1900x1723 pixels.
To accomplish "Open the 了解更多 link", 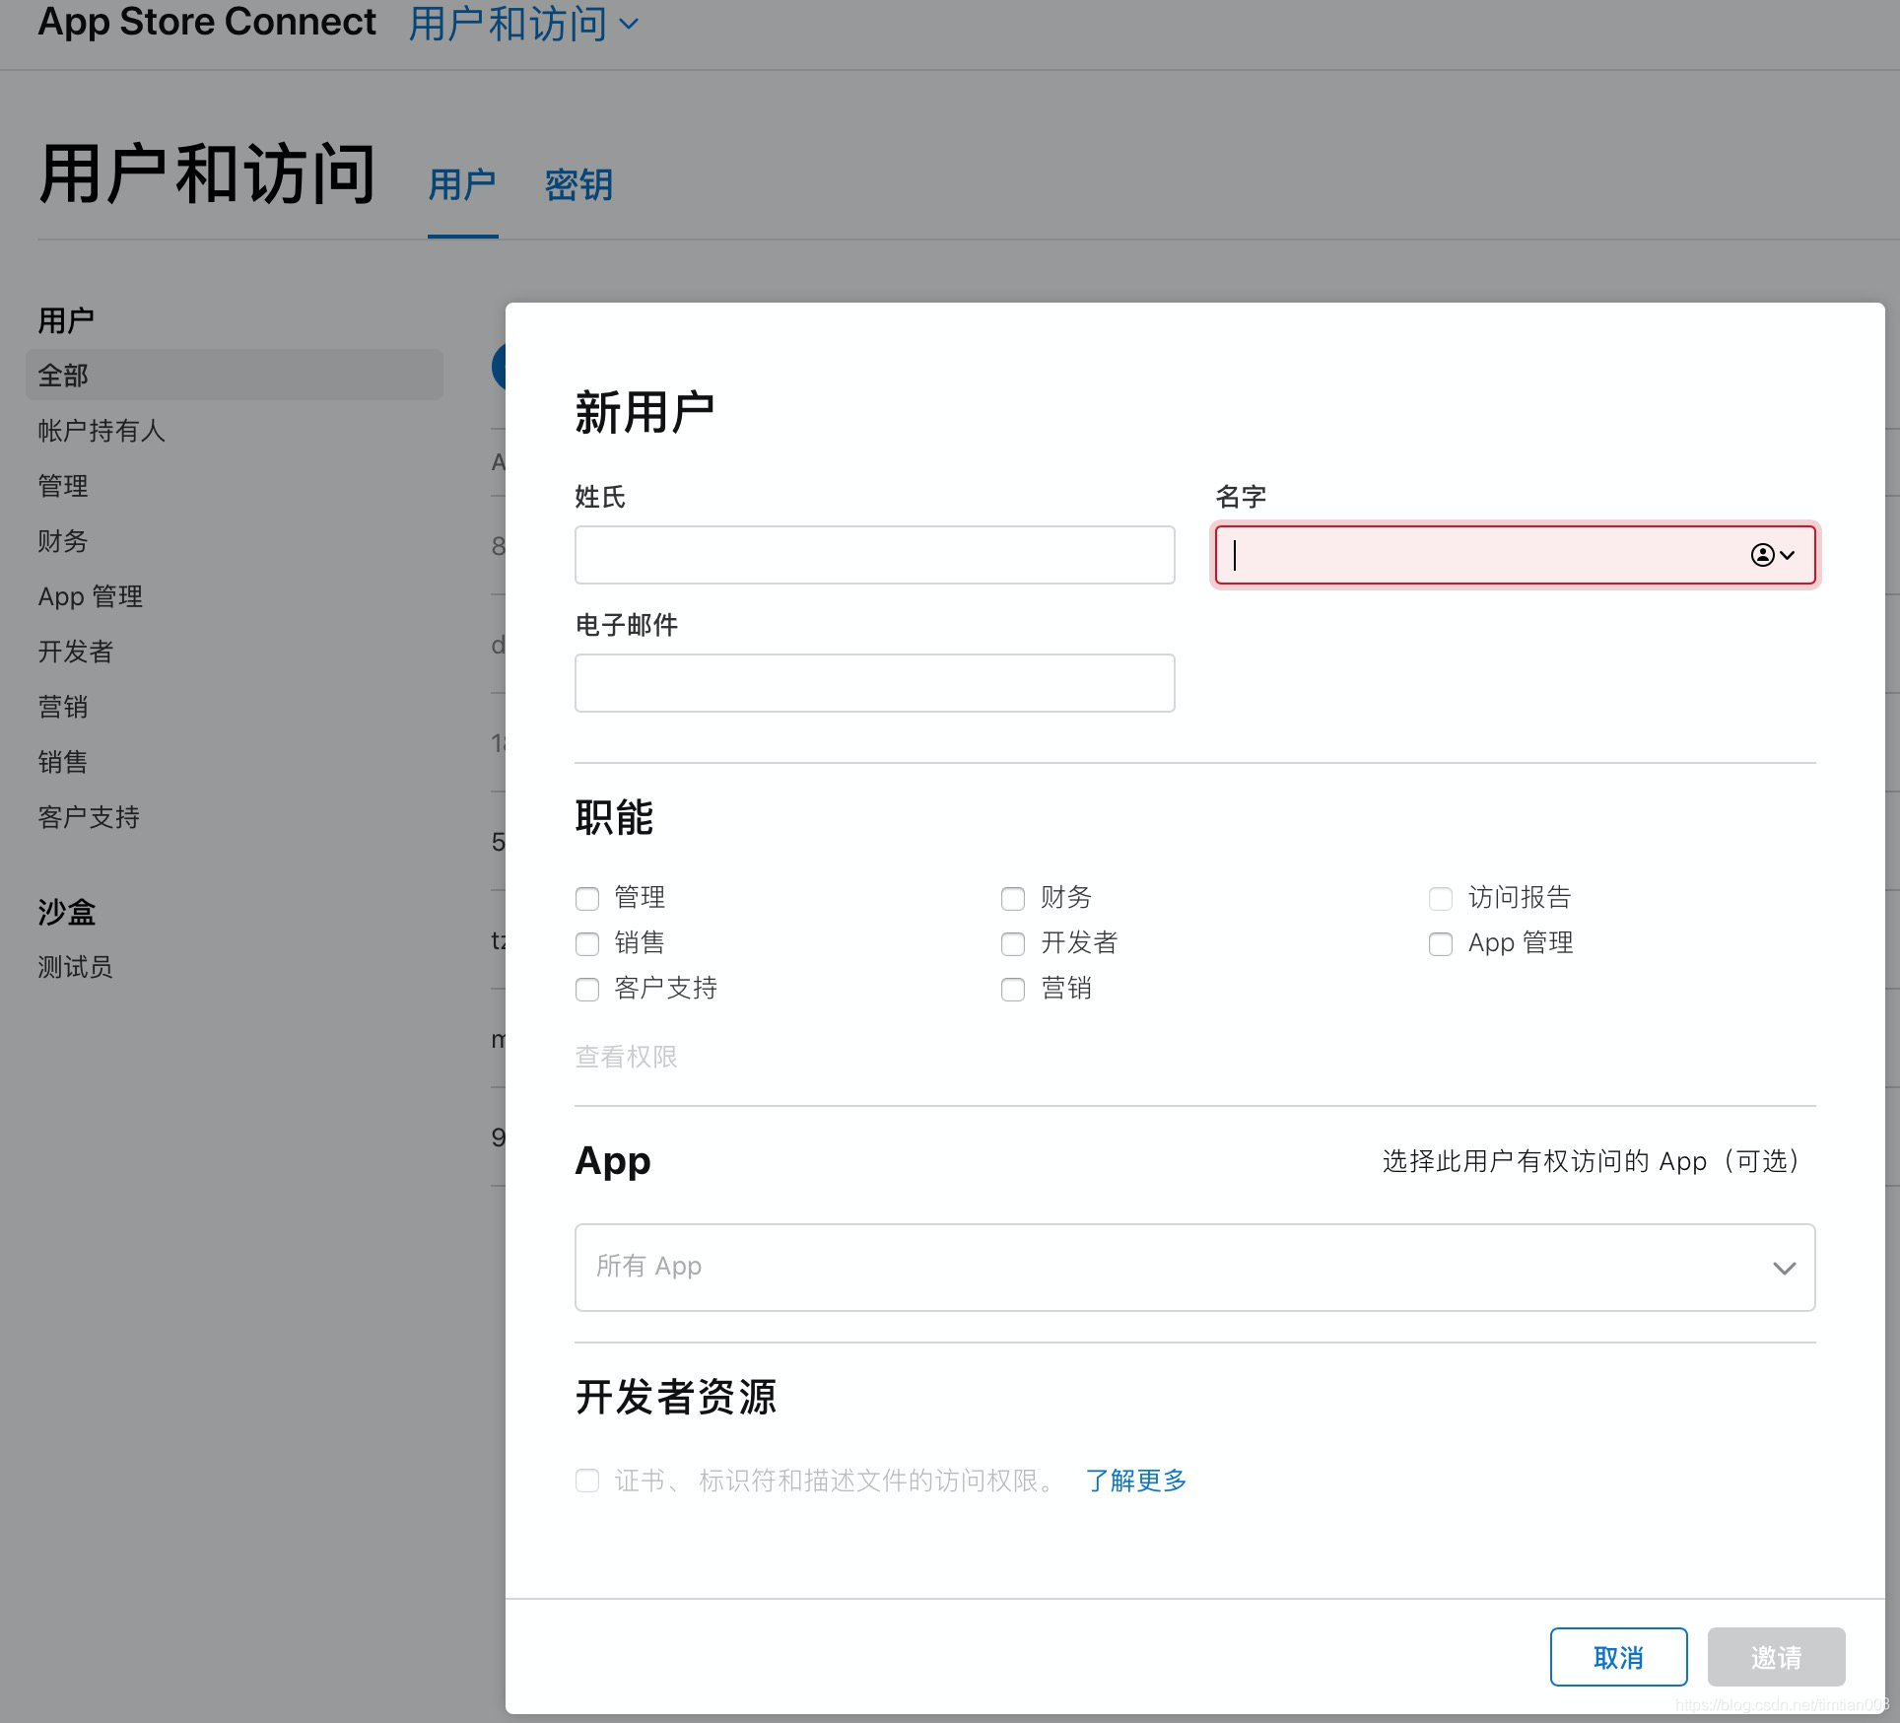I will 1136,1481.
